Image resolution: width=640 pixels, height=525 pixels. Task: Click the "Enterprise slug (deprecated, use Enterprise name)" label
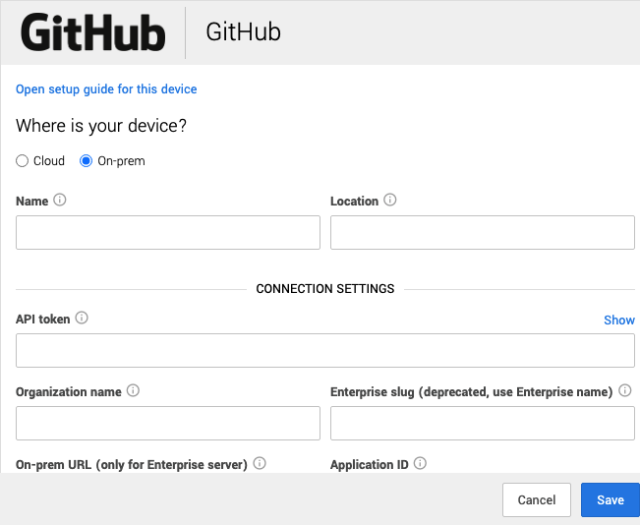(x=472, y=392)
